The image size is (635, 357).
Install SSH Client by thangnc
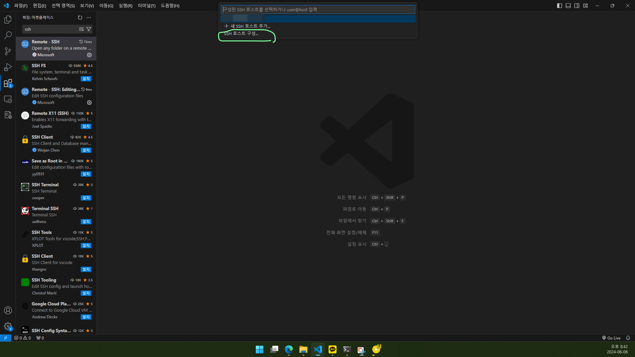coord(86,269)
